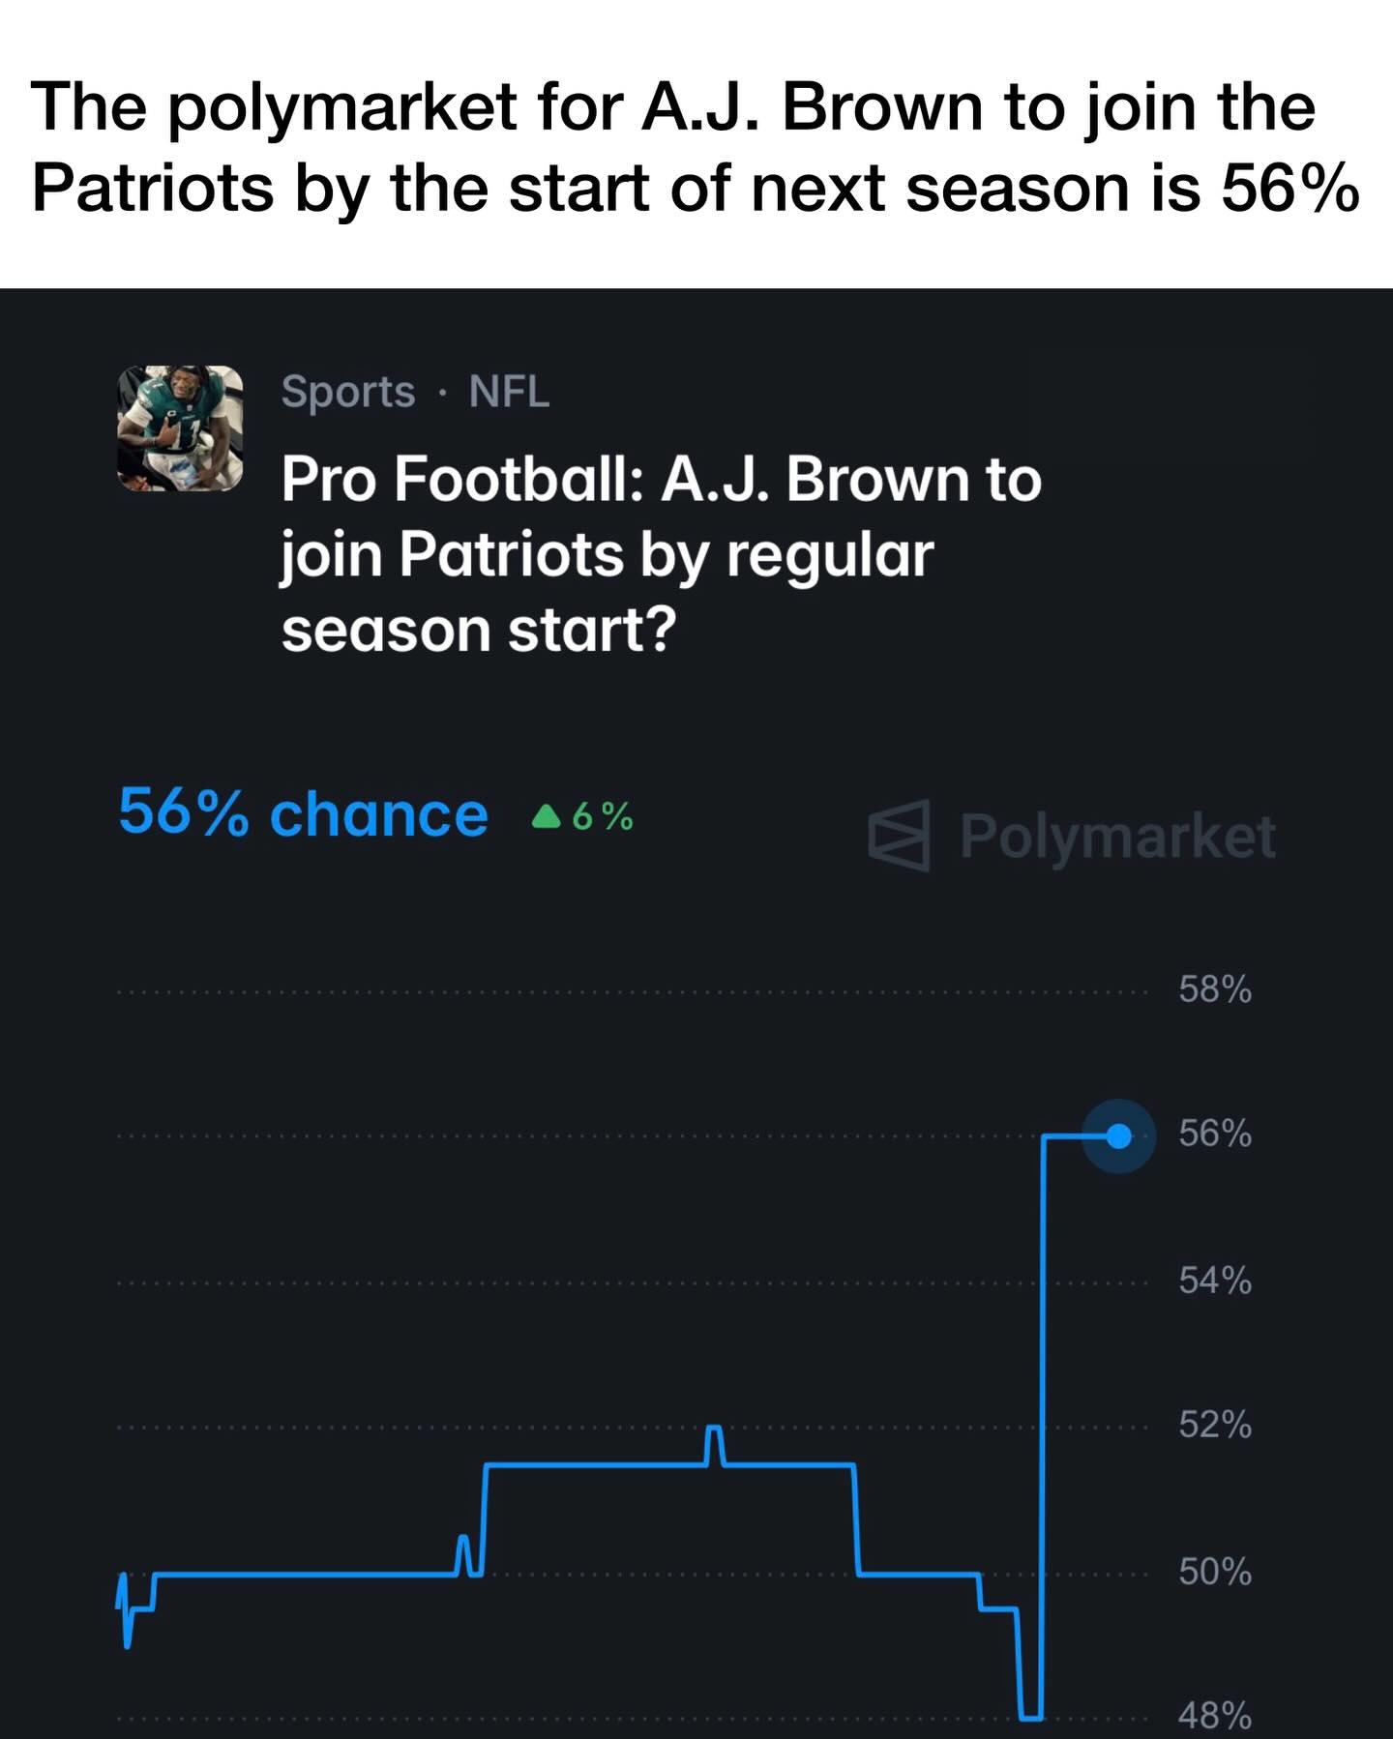The image size is (1393, 1739).
Task: Click the 54% y-axis label
Action: point(1215,1281)
